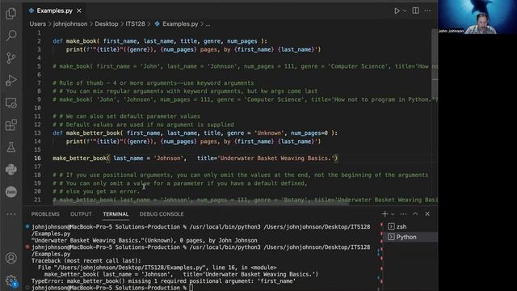Screen dimensions: 517x291
Task: Place cursor on 'make_better_book(' call on line 16
Action: (81, 158)
